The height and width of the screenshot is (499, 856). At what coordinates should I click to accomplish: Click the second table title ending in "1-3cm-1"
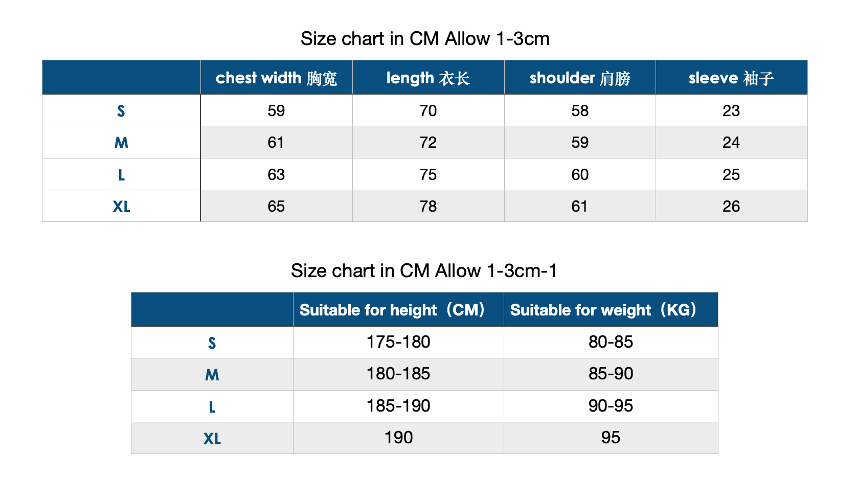pos(424,270)
